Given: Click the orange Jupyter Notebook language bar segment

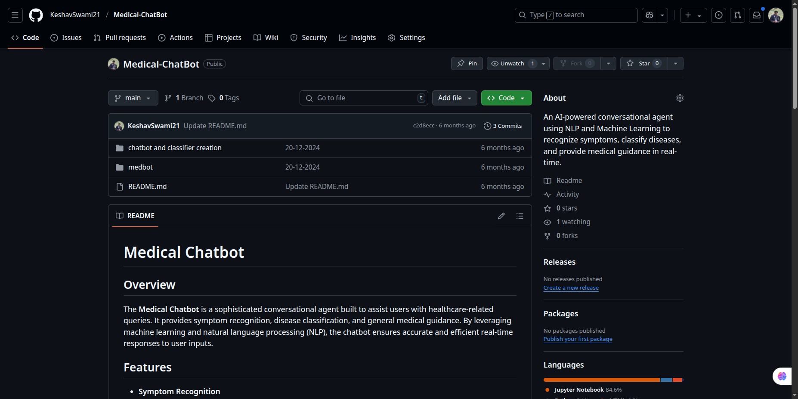Looking at the screenshot, I should pyautogui.click(x=602, y=380).
